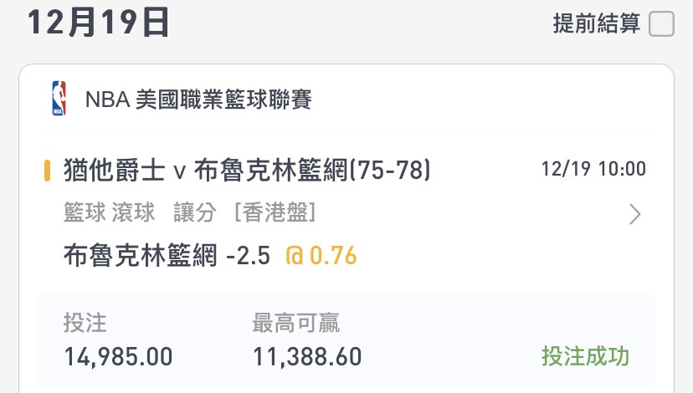Click the @0.76 odds value

(321, 255)
